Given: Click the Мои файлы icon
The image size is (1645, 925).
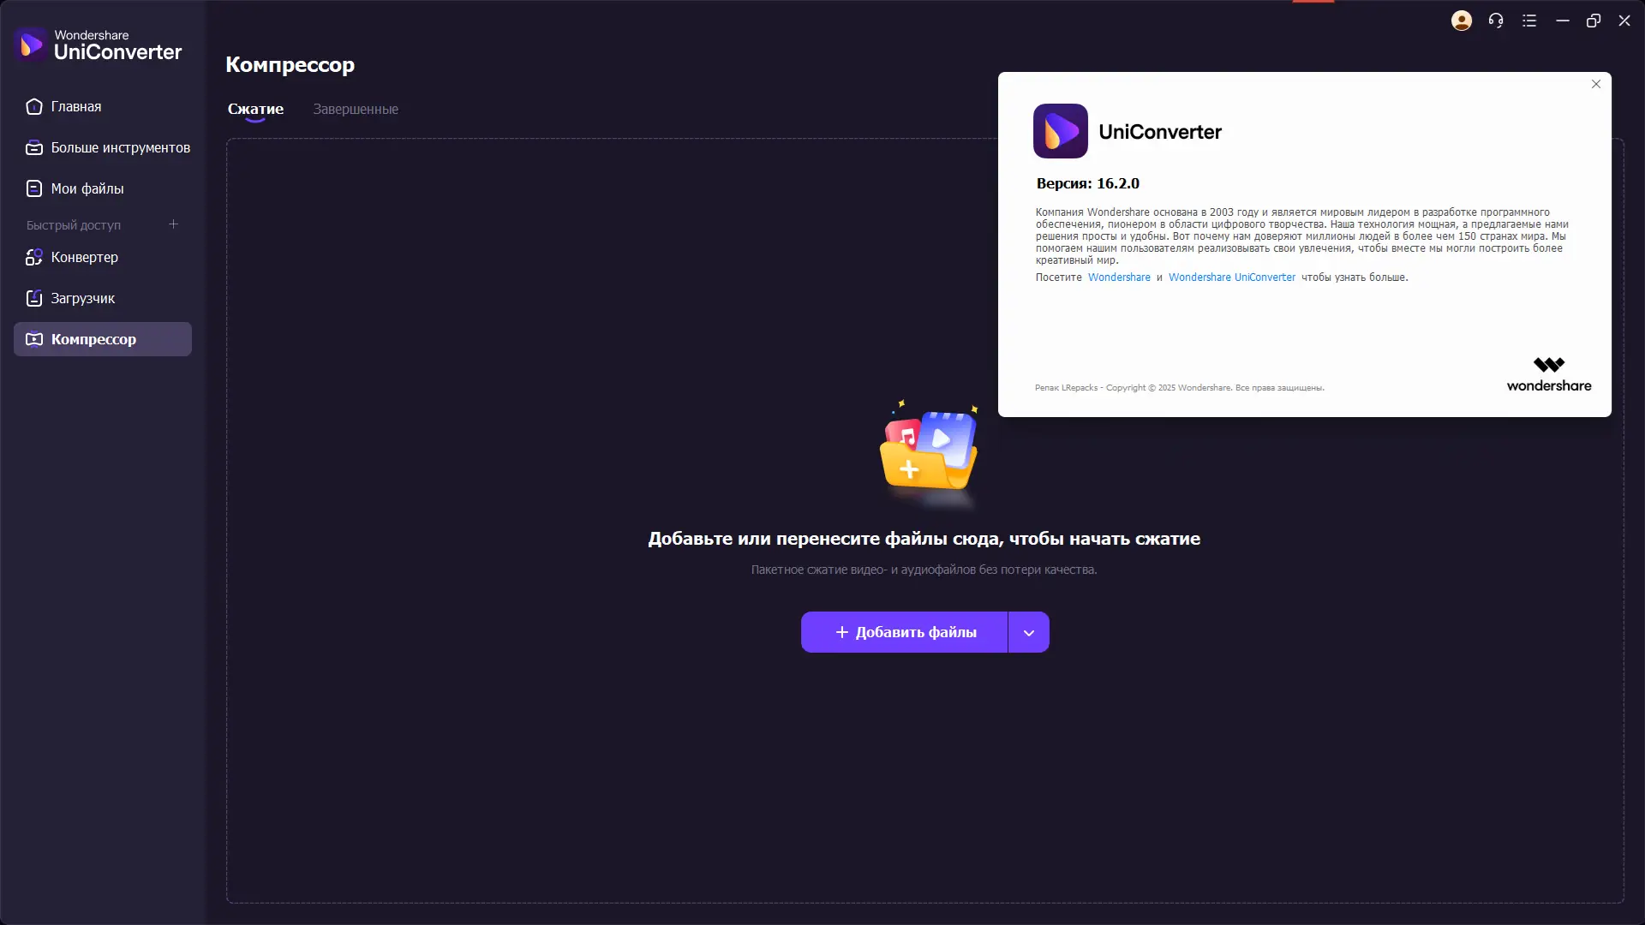Looking at the screenshot, I should 34,188.
